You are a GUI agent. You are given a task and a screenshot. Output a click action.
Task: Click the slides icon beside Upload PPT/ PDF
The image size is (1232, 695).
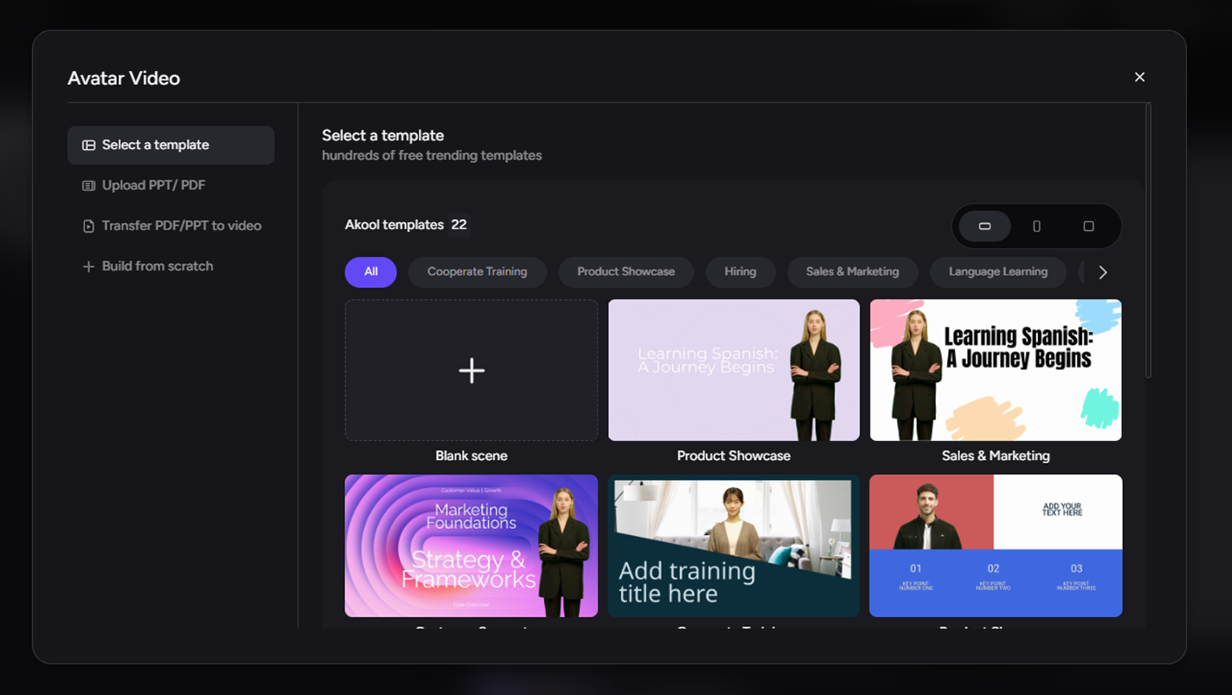(88, 185)
